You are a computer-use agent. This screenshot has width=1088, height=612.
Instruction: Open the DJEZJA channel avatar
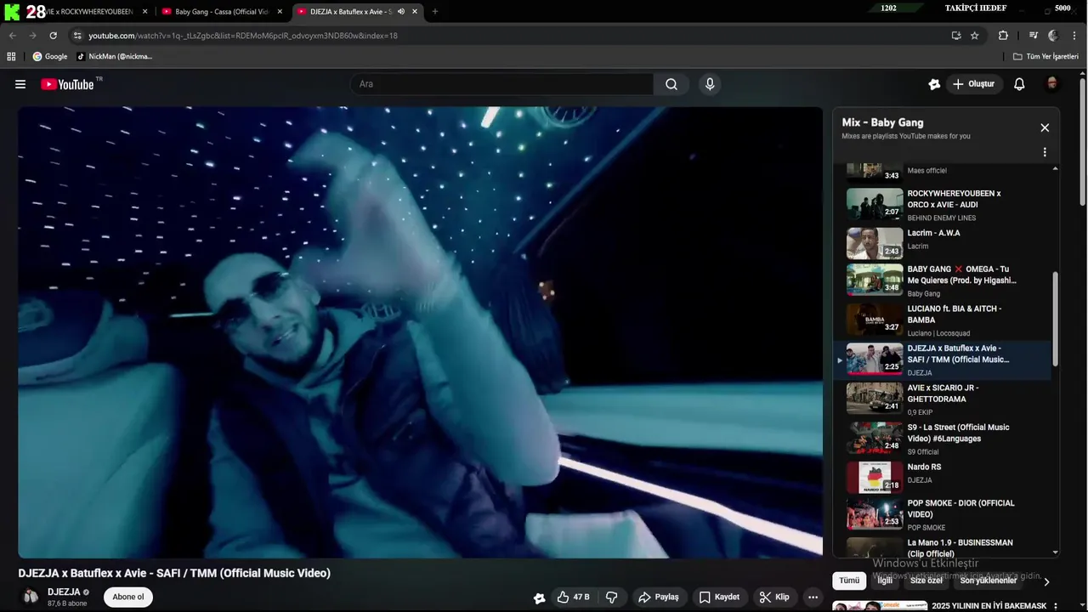(x=31, y=597)
